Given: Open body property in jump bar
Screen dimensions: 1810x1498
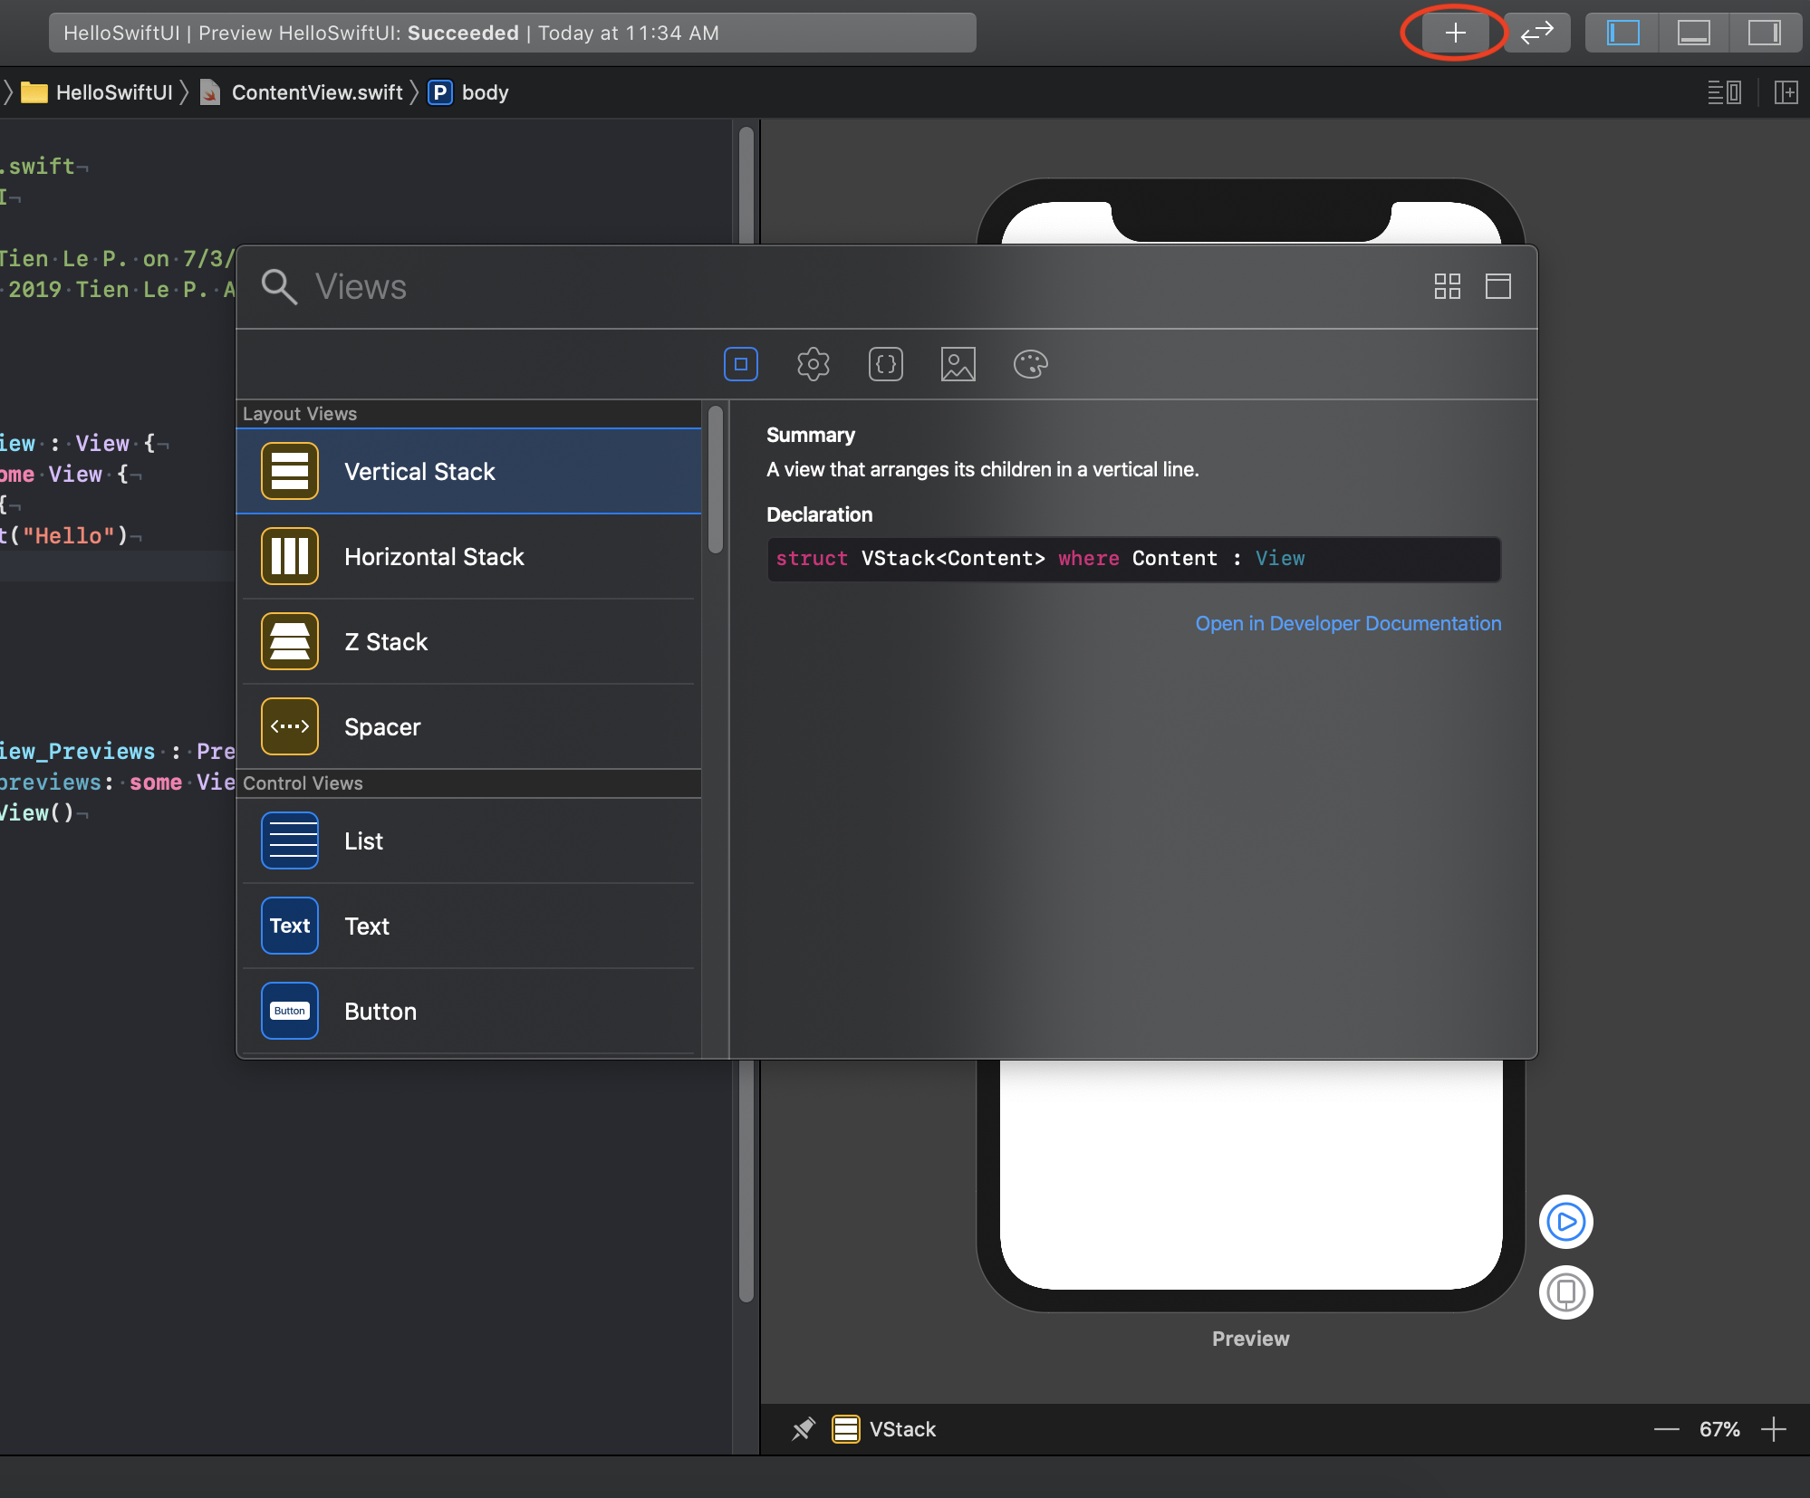Looking at the screenshot, I should tap(468, 92).
